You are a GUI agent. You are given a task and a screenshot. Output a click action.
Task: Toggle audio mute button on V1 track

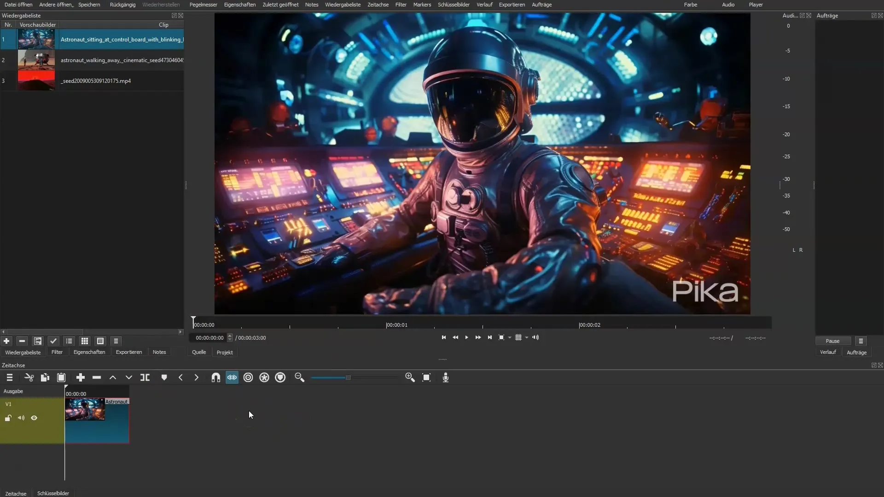21,418
